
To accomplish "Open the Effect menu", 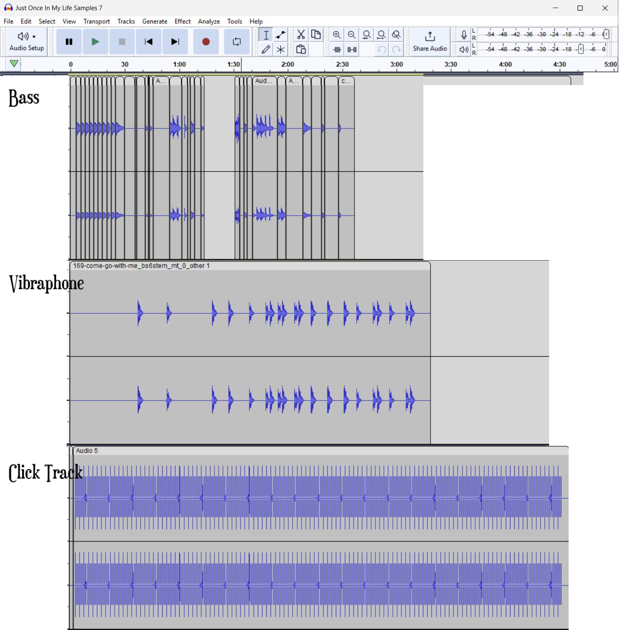I will click(x=182, y=21).
